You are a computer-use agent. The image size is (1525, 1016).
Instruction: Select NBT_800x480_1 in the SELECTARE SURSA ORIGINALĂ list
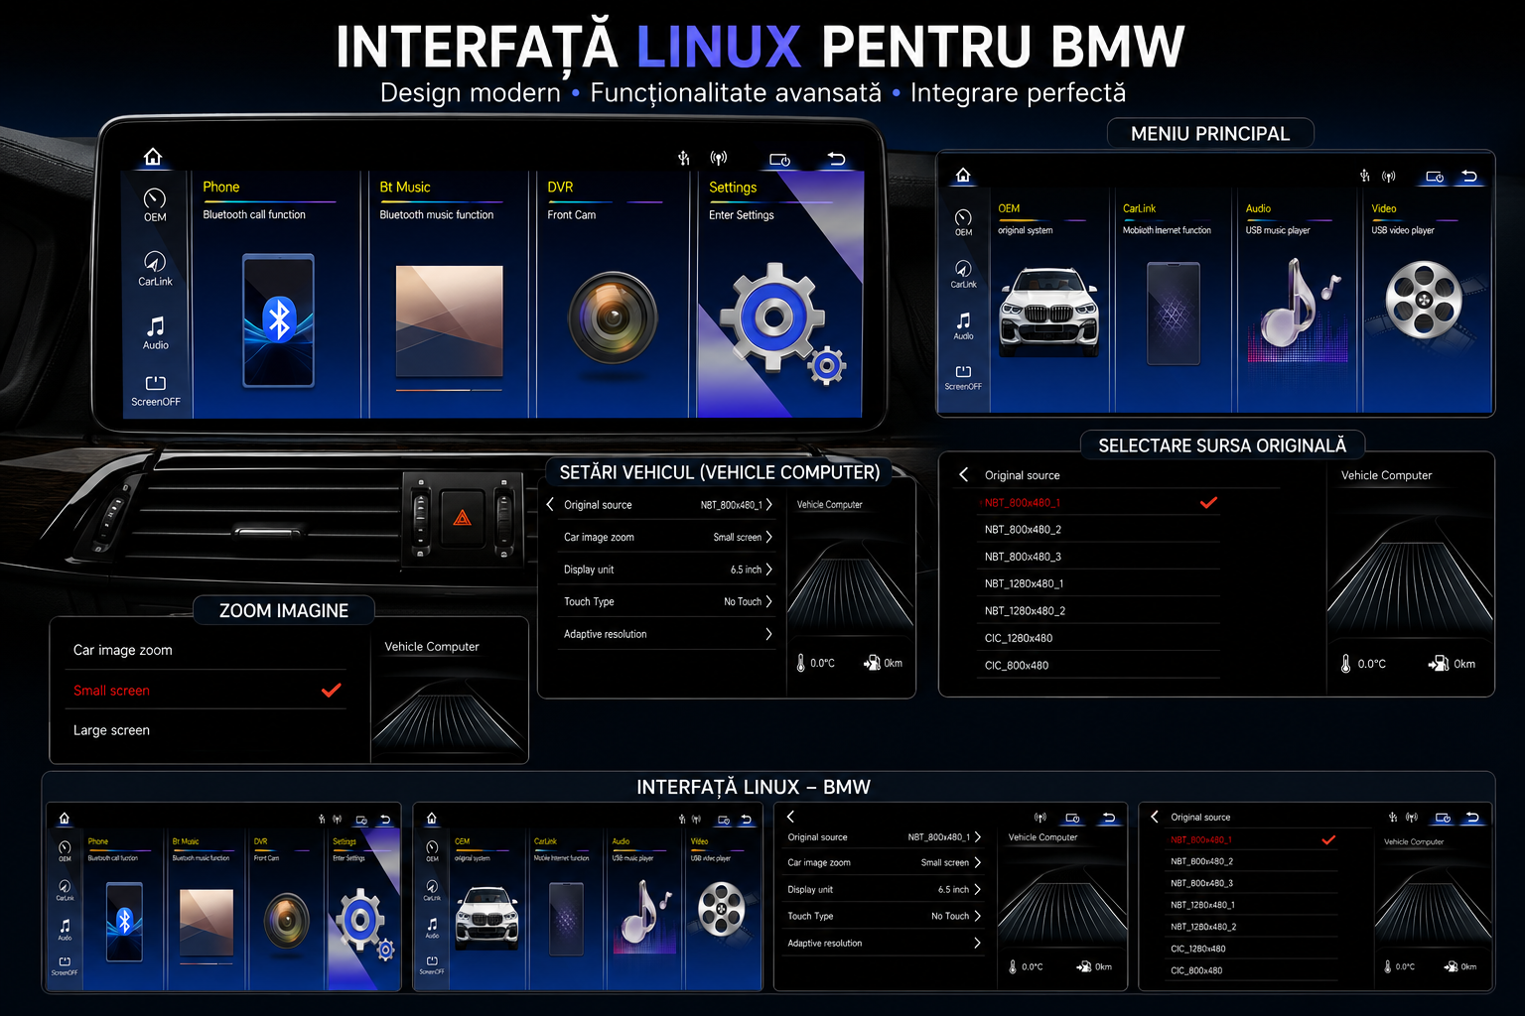click(1097, 502)
